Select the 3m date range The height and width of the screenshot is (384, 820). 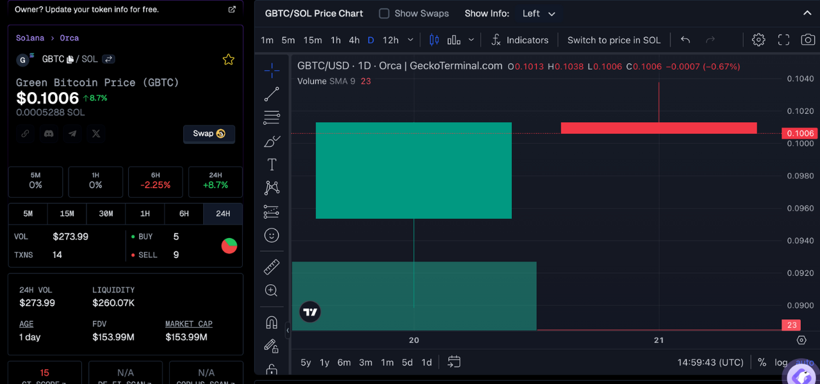(x=365, y=362)
